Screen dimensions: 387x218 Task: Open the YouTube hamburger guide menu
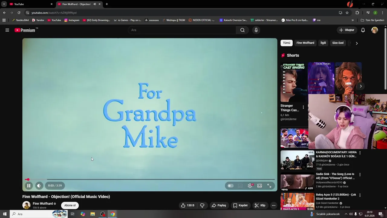pyautogui.click(x=7, y=30)
